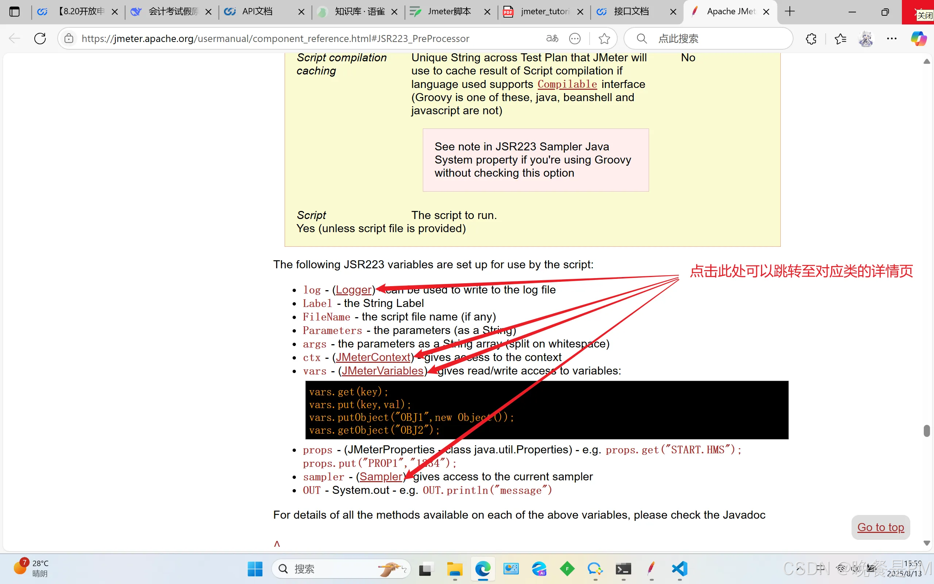View site information lock icon
This screenshot has width=934, height=584.
point(69,38)
